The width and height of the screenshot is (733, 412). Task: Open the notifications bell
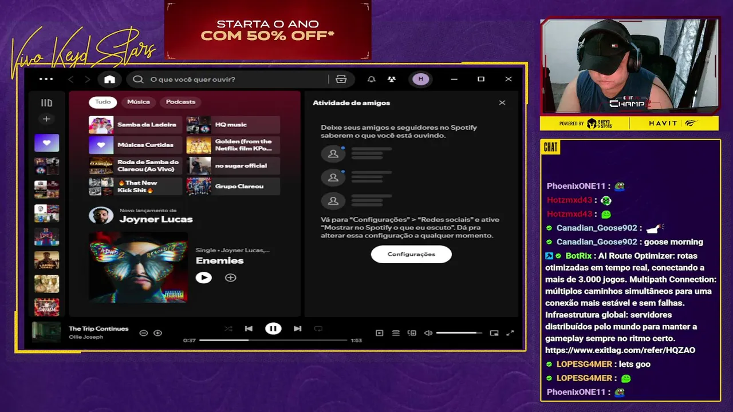(x=371, y=79)
